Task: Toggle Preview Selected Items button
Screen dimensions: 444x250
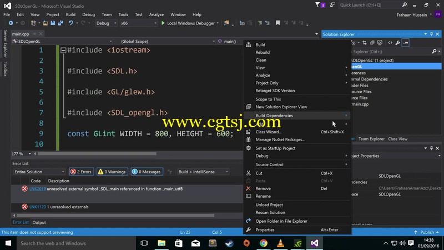Action: click(406, 43)
